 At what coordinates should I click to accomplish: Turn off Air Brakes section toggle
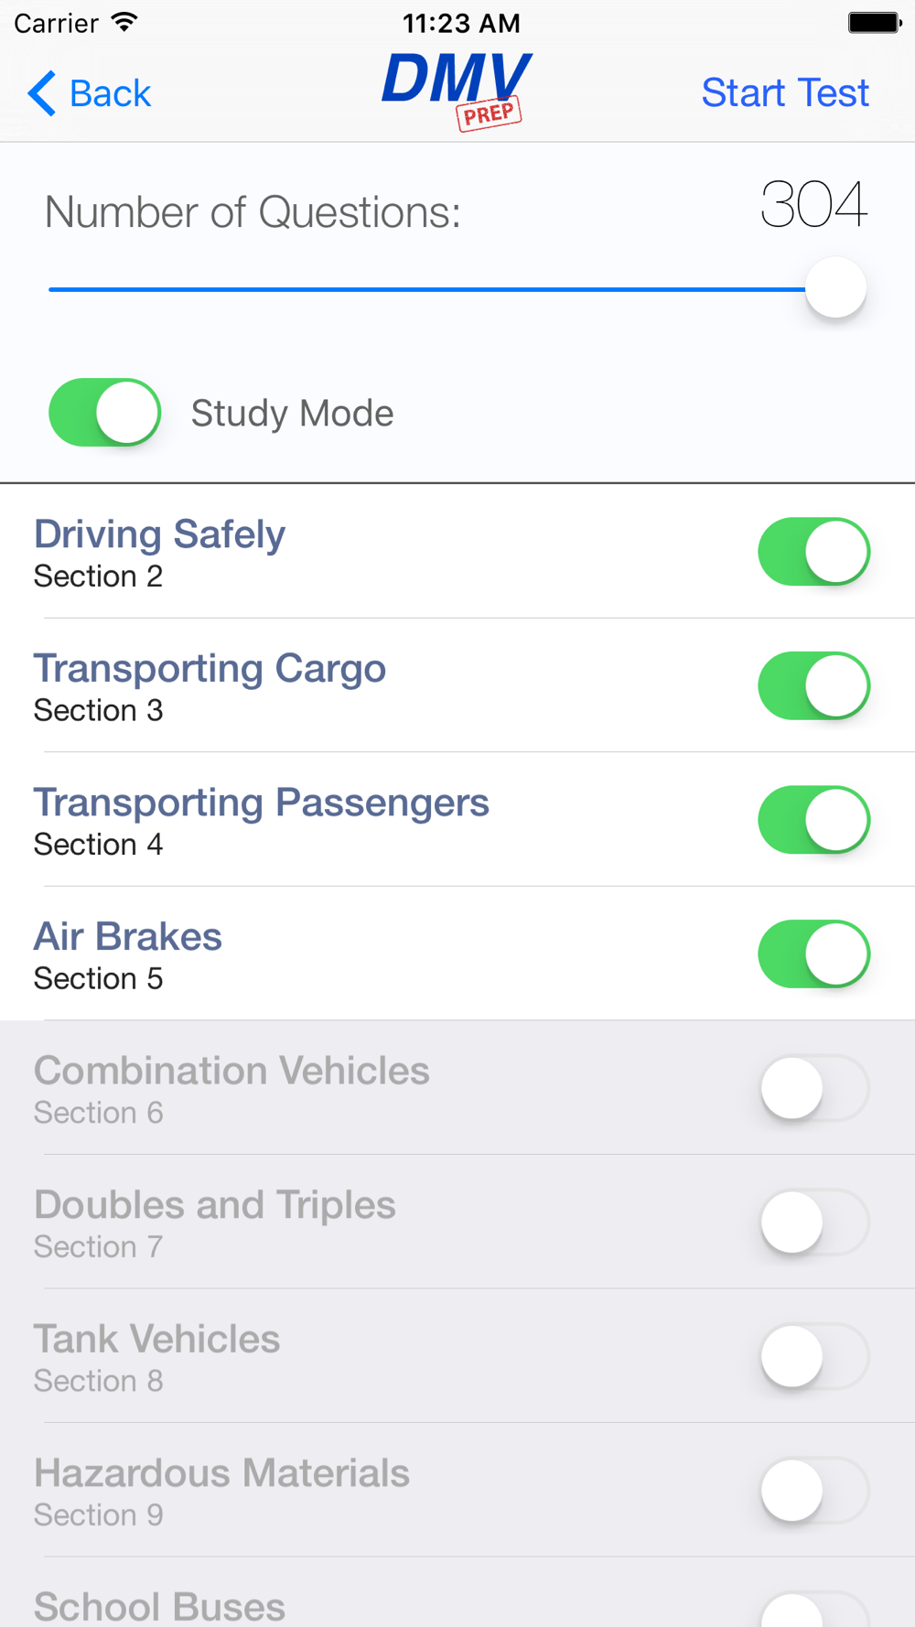813,954
